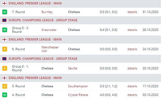The image size is (162, 99).
Task: Go to Krasnodar team link
Action: pos(49,30)
